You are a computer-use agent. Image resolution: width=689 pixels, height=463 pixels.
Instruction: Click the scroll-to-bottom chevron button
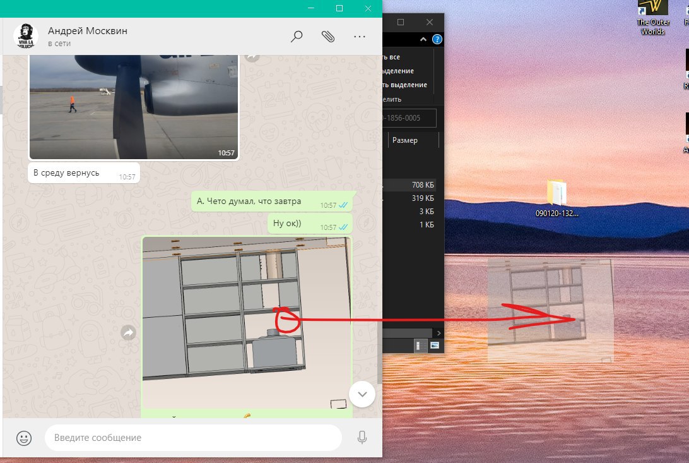362,394
